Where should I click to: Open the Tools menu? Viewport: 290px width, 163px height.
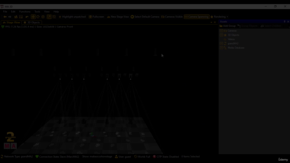tap(37, 12)
